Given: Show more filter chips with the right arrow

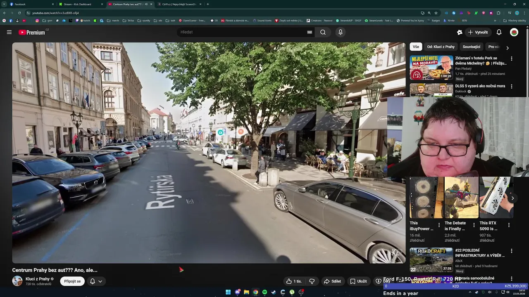Looking at the screenshot, I should click(508, 48).
